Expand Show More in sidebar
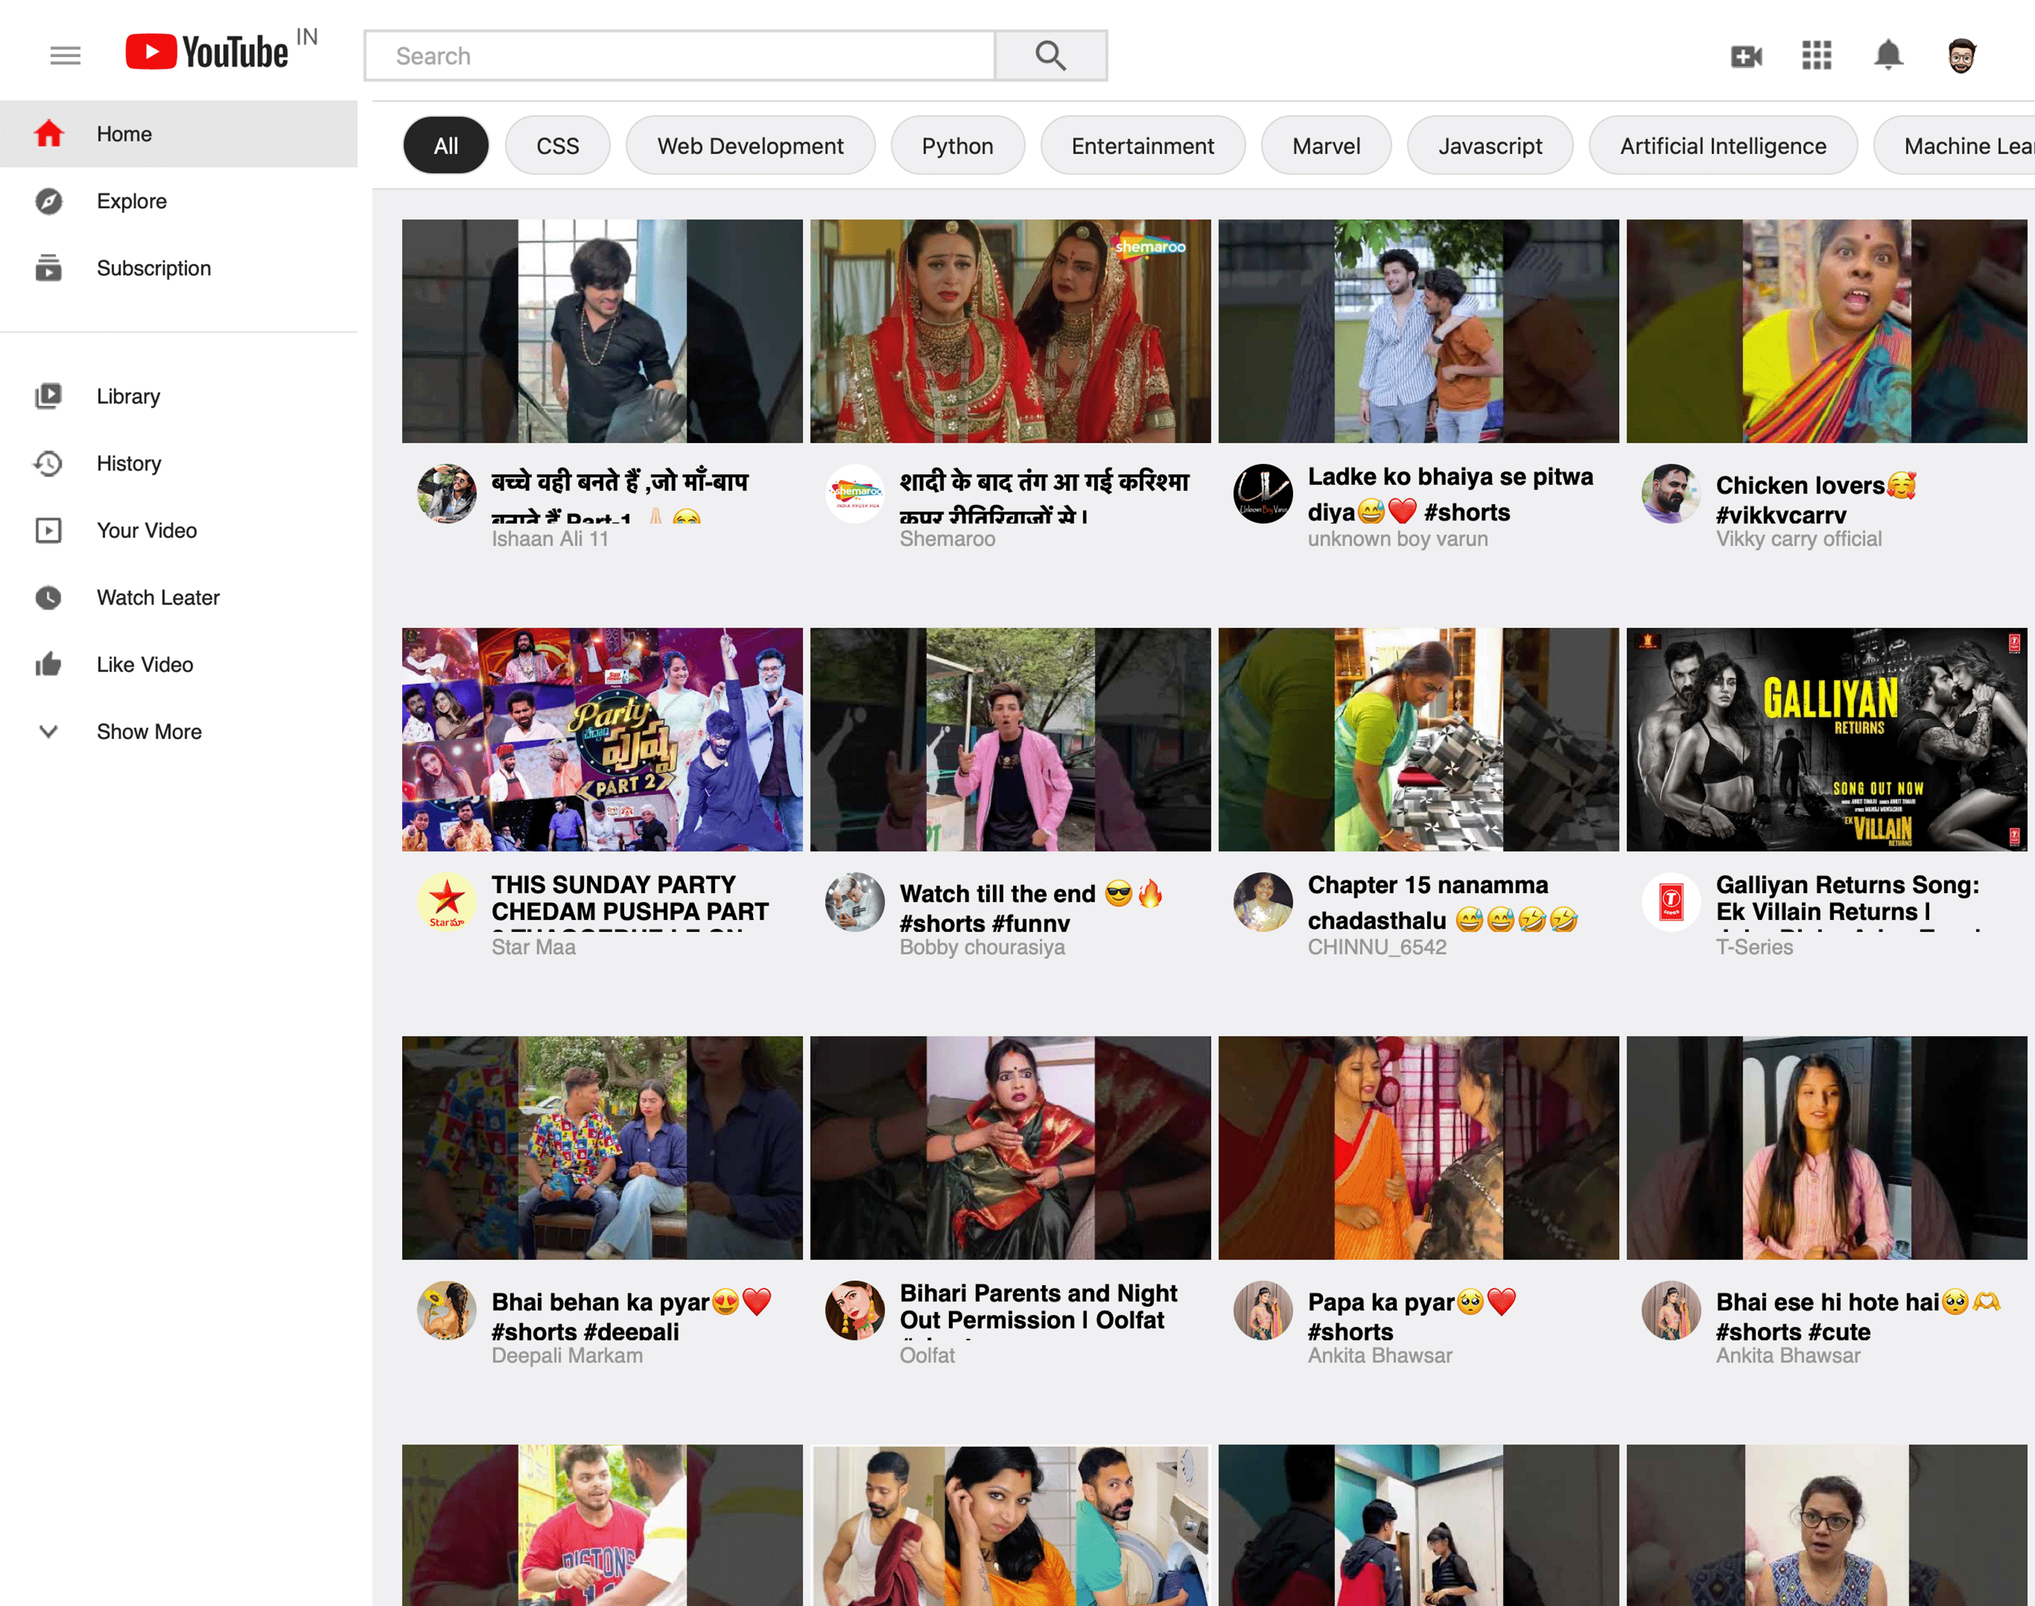 point(178,731)
